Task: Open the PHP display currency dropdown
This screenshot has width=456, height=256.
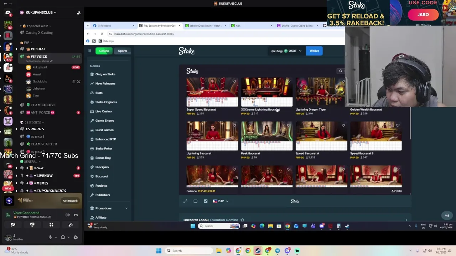Action: 221,201
